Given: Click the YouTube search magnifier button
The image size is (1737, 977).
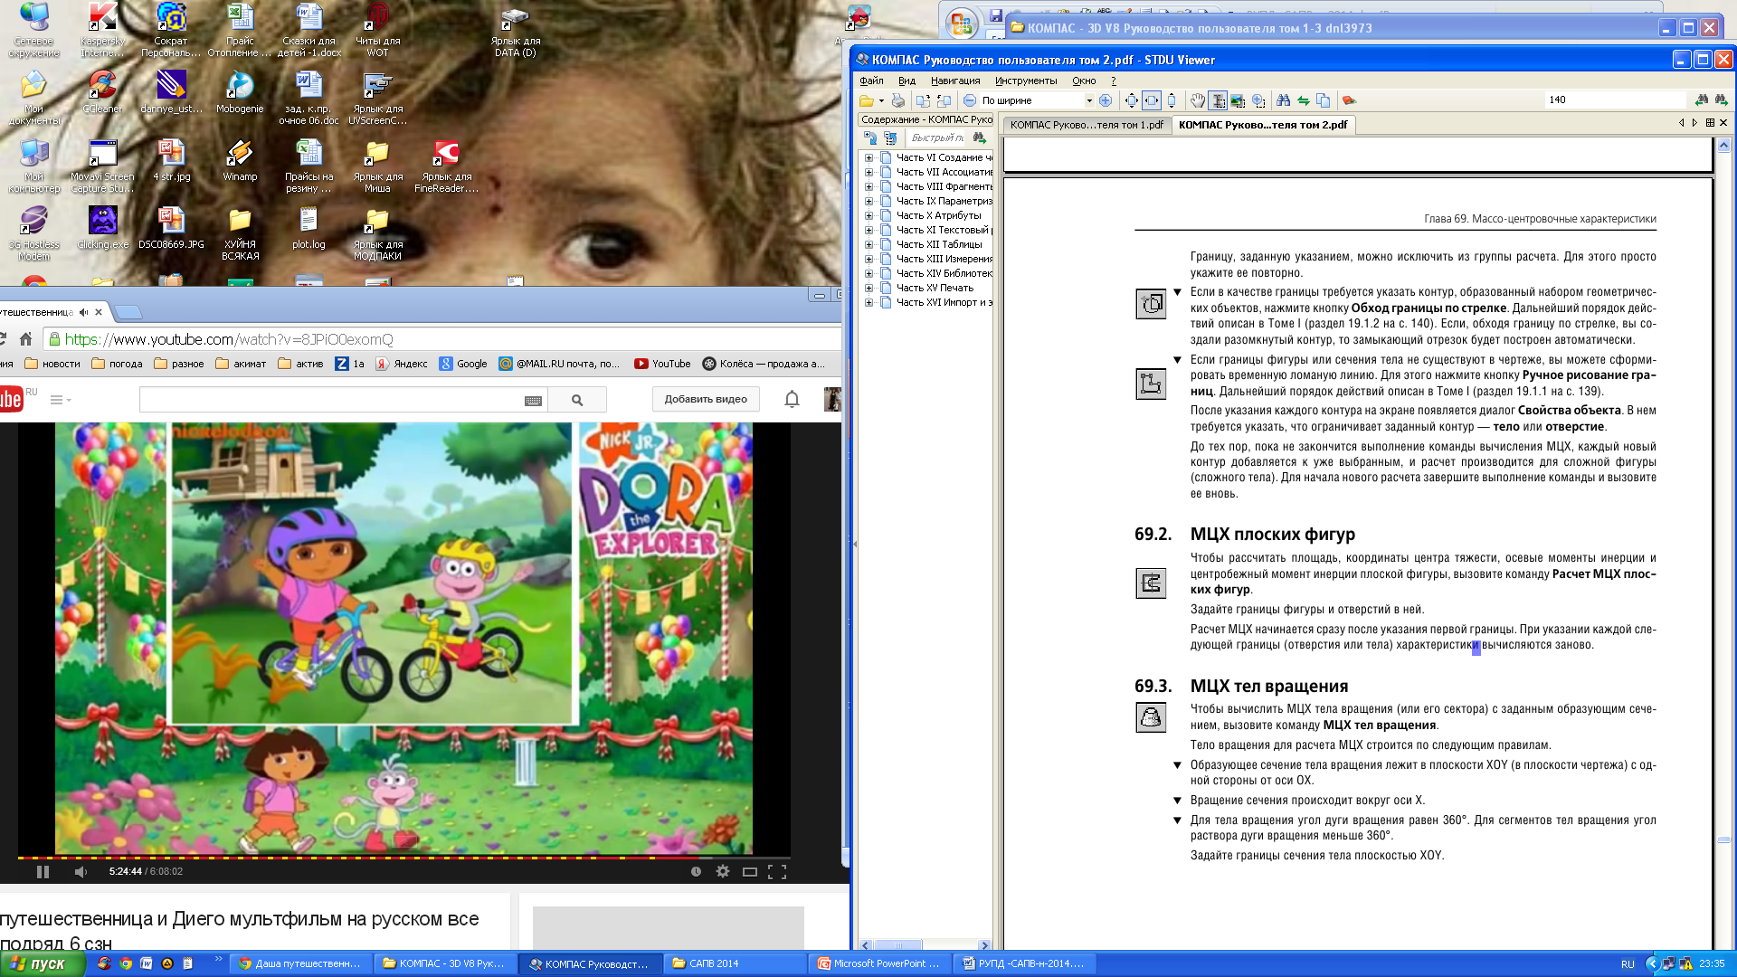Looking at the screenshot, I should coord(577,400).
